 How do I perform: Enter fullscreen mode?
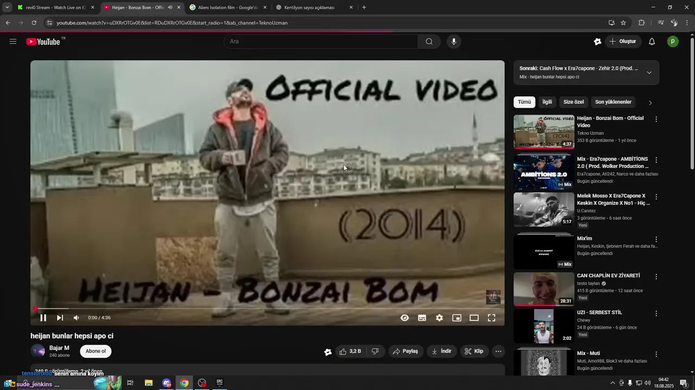click(491, 318)
